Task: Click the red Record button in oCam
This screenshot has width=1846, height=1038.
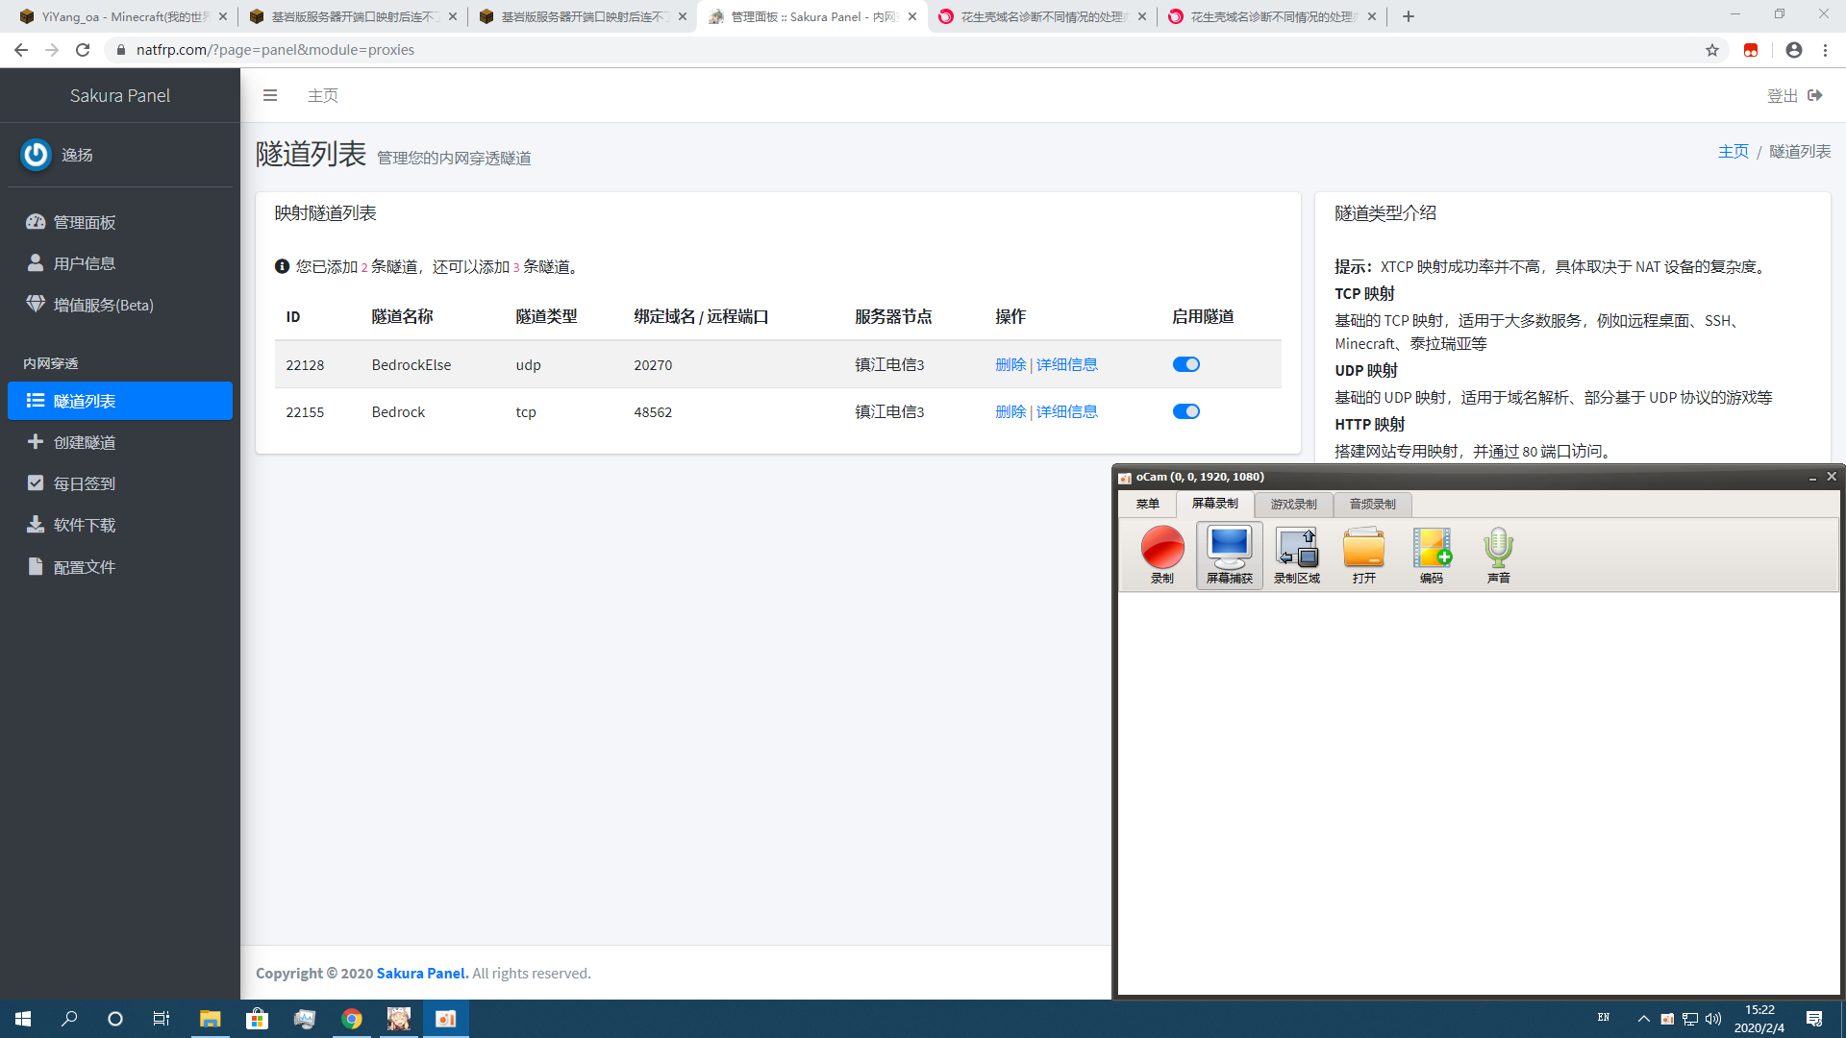Action: click(x=1162, y=548)
